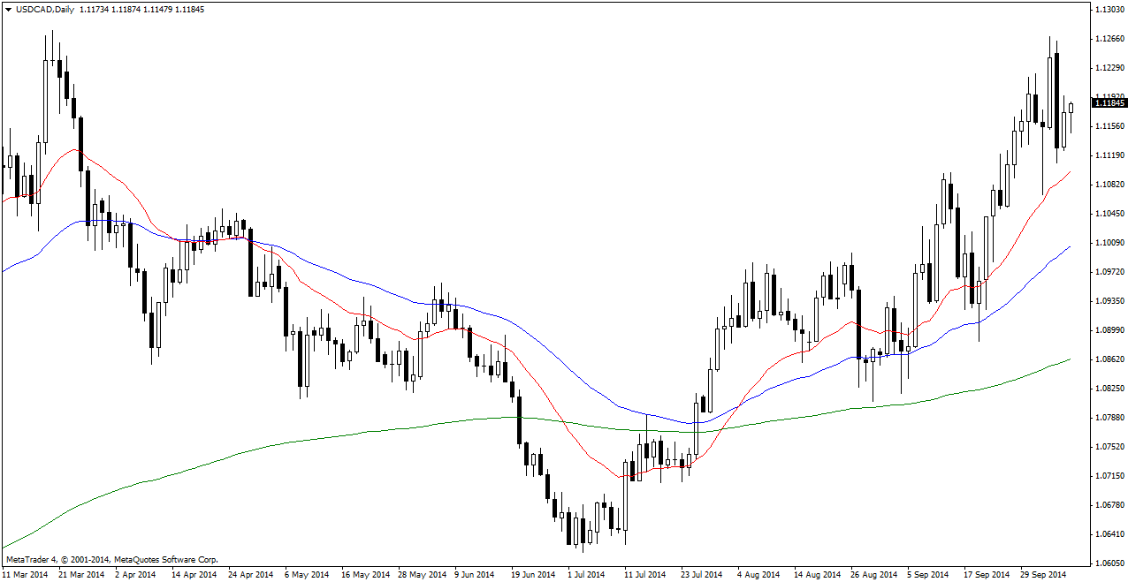The image size is (1128, 582).
Task: Click the triangle arrow beside USDCAD,Daily
Action: [8, 9]
